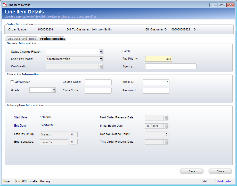Focus the Agency text field

171,66
